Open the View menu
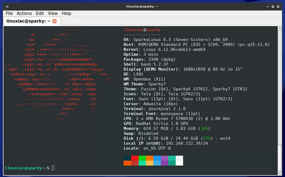Viewport: 285px width, 177px height. [53, 13]
